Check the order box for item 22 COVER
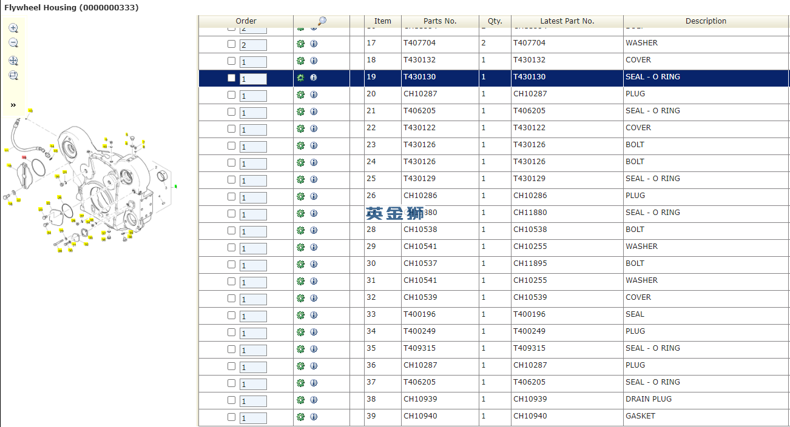790x427 pixels. [231, 129]
